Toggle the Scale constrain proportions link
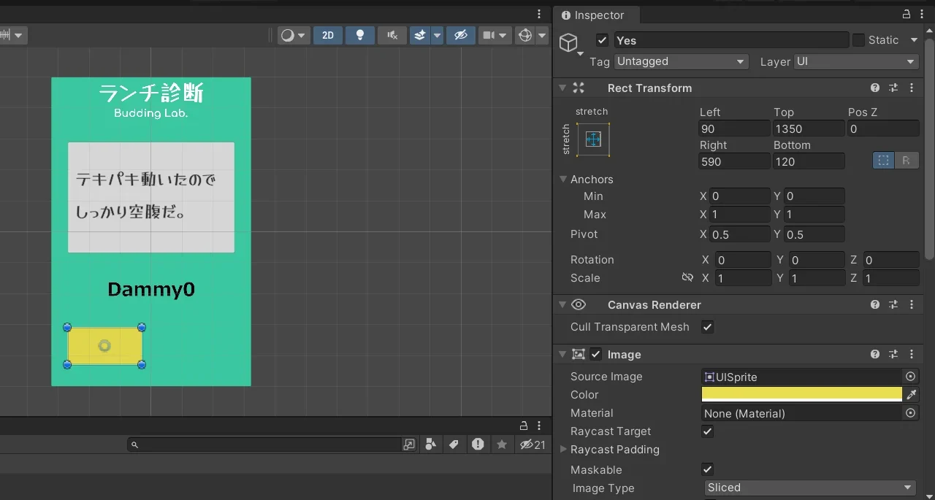 (x=687, y=278)
